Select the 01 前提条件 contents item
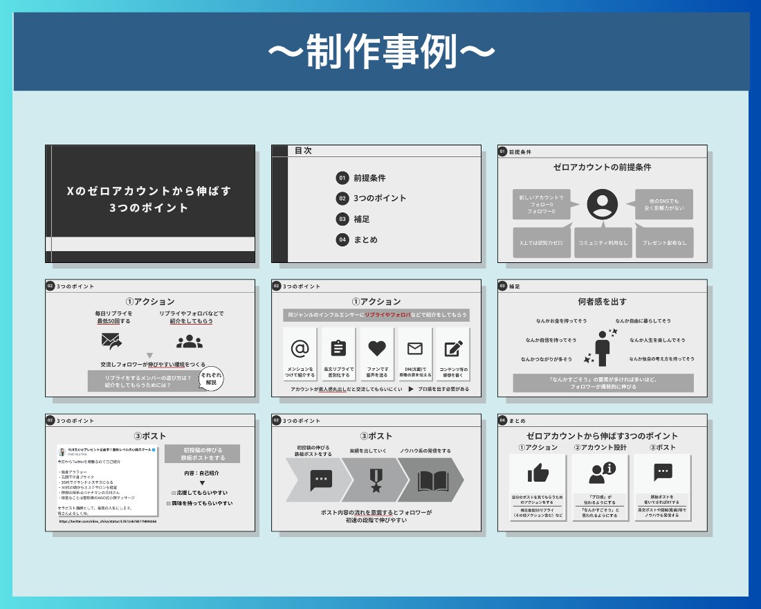This screenshot has height=609, width=761. (x=360, y=178)
